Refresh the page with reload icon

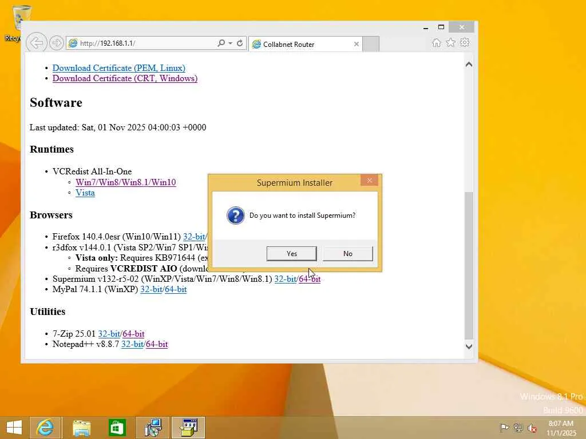240,43
